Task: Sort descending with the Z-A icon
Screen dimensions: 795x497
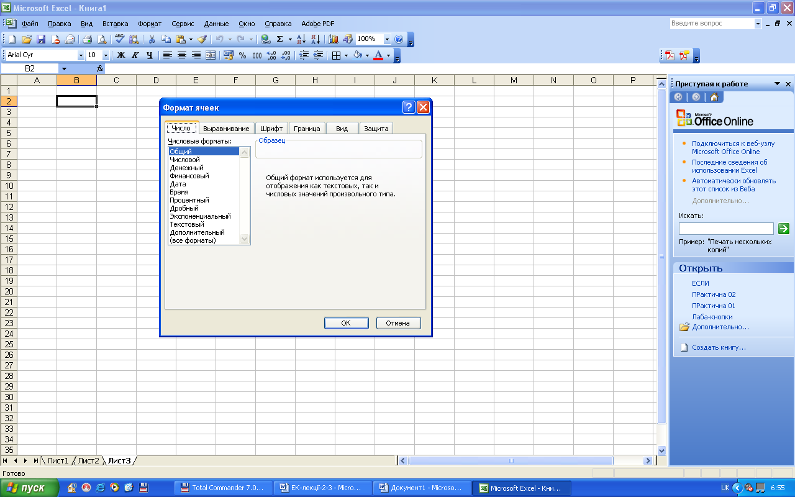Action: coord(316,39)
